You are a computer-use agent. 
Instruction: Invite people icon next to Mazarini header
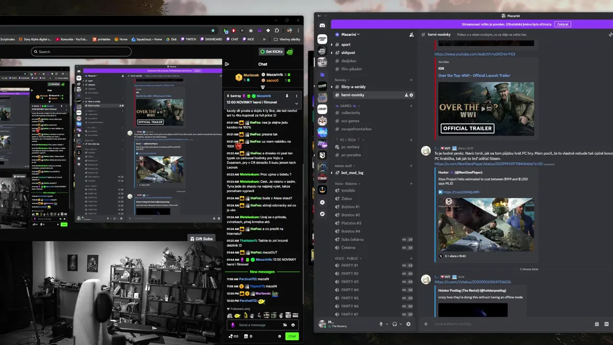411,34
